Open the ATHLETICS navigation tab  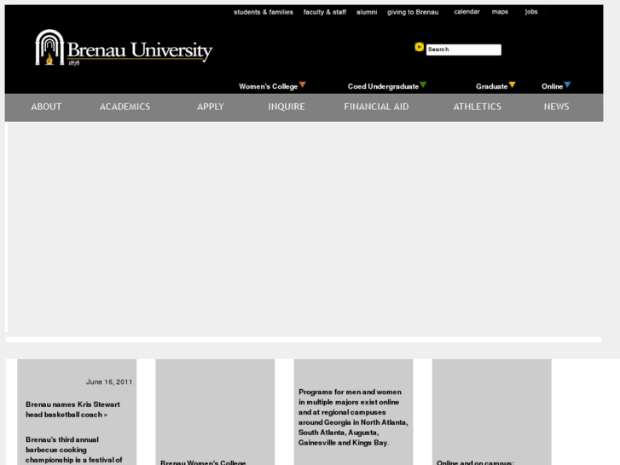pyautogui.click(x=477, y=107)
